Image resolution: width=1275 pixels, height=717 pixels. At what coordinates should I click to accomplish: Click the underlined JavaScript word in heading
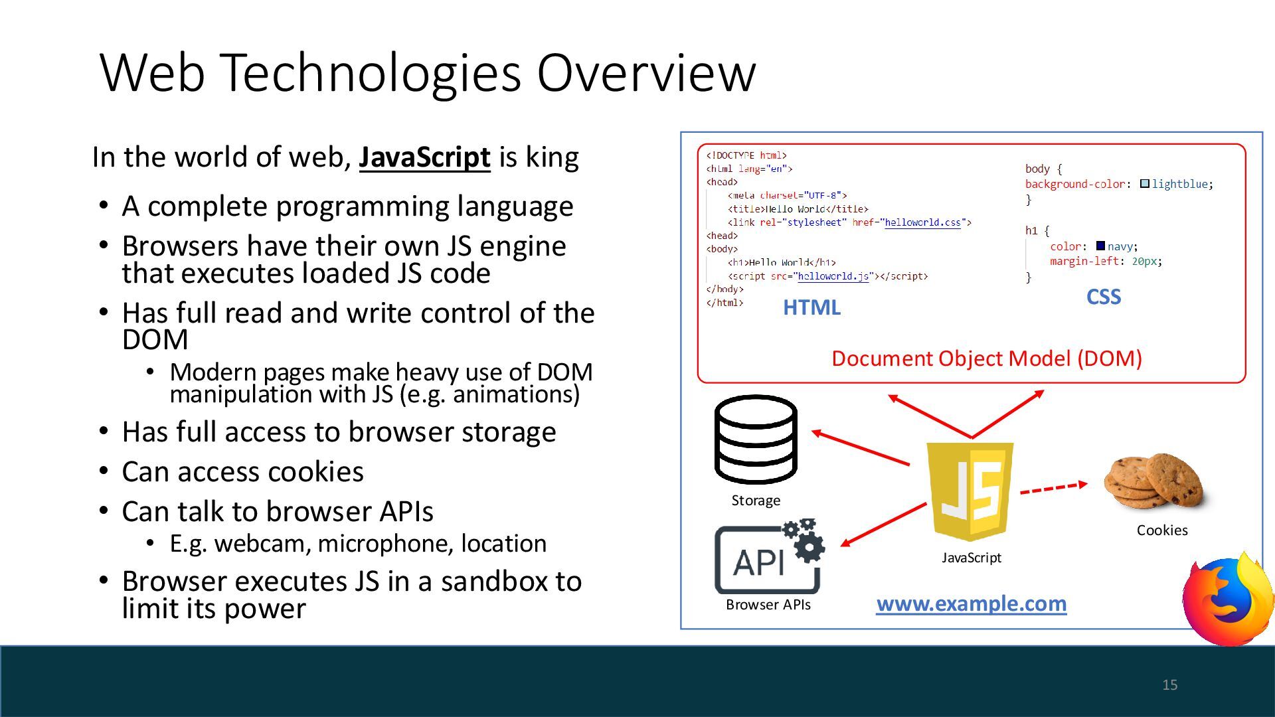click(424, 157)
